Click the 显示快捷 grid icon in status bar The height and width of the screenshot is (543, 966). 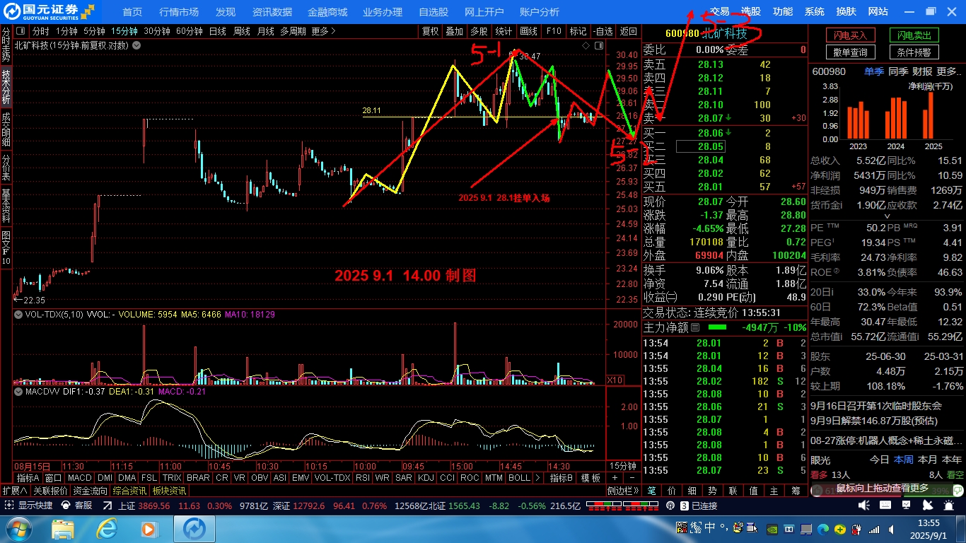9,506
